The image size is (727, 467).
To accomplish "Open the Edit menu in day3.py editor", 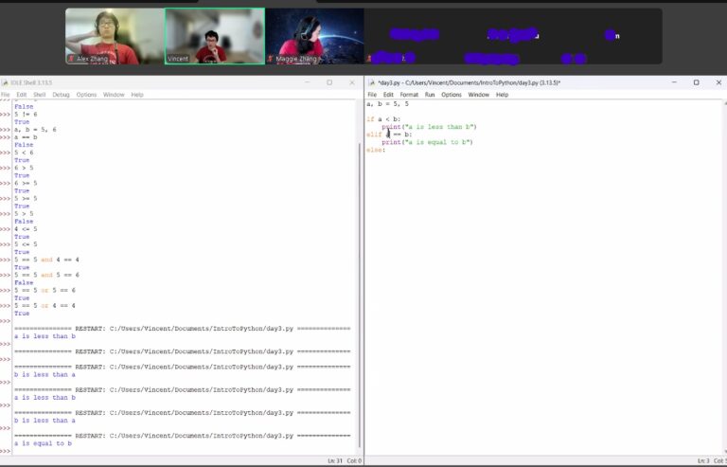I will coord(388,95).
